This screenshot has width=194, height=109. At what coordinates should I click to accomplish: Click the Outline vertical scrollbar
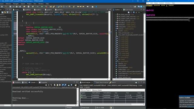point(144,46)
